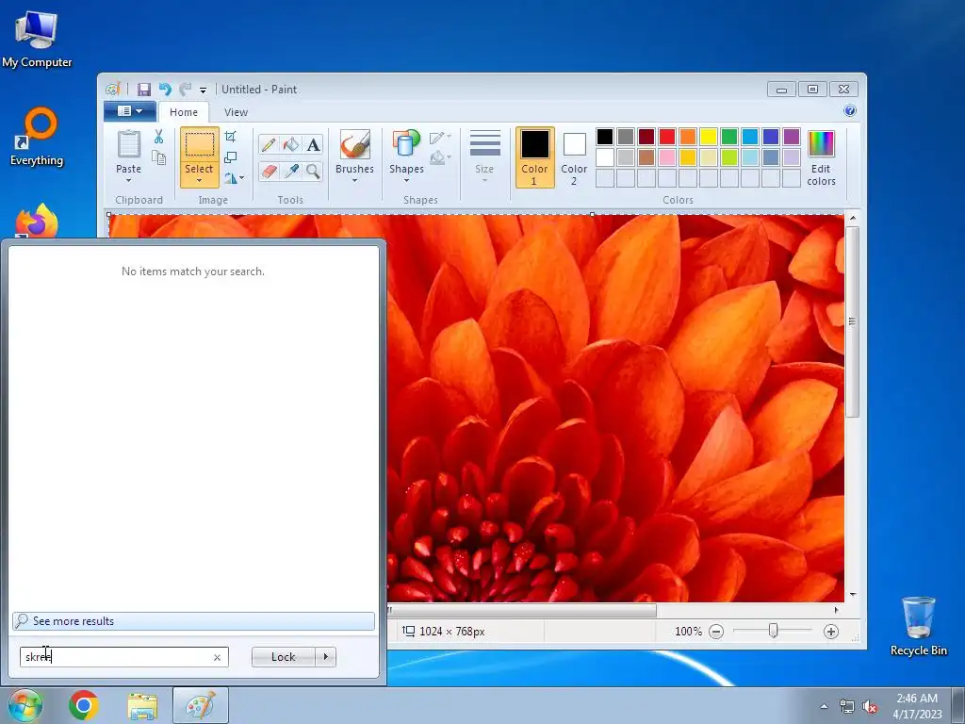Image resolution: width=965 pixels, height=724 pixels.
Task: Clear the Start menu search box
Action: click(x=217, y=657)
